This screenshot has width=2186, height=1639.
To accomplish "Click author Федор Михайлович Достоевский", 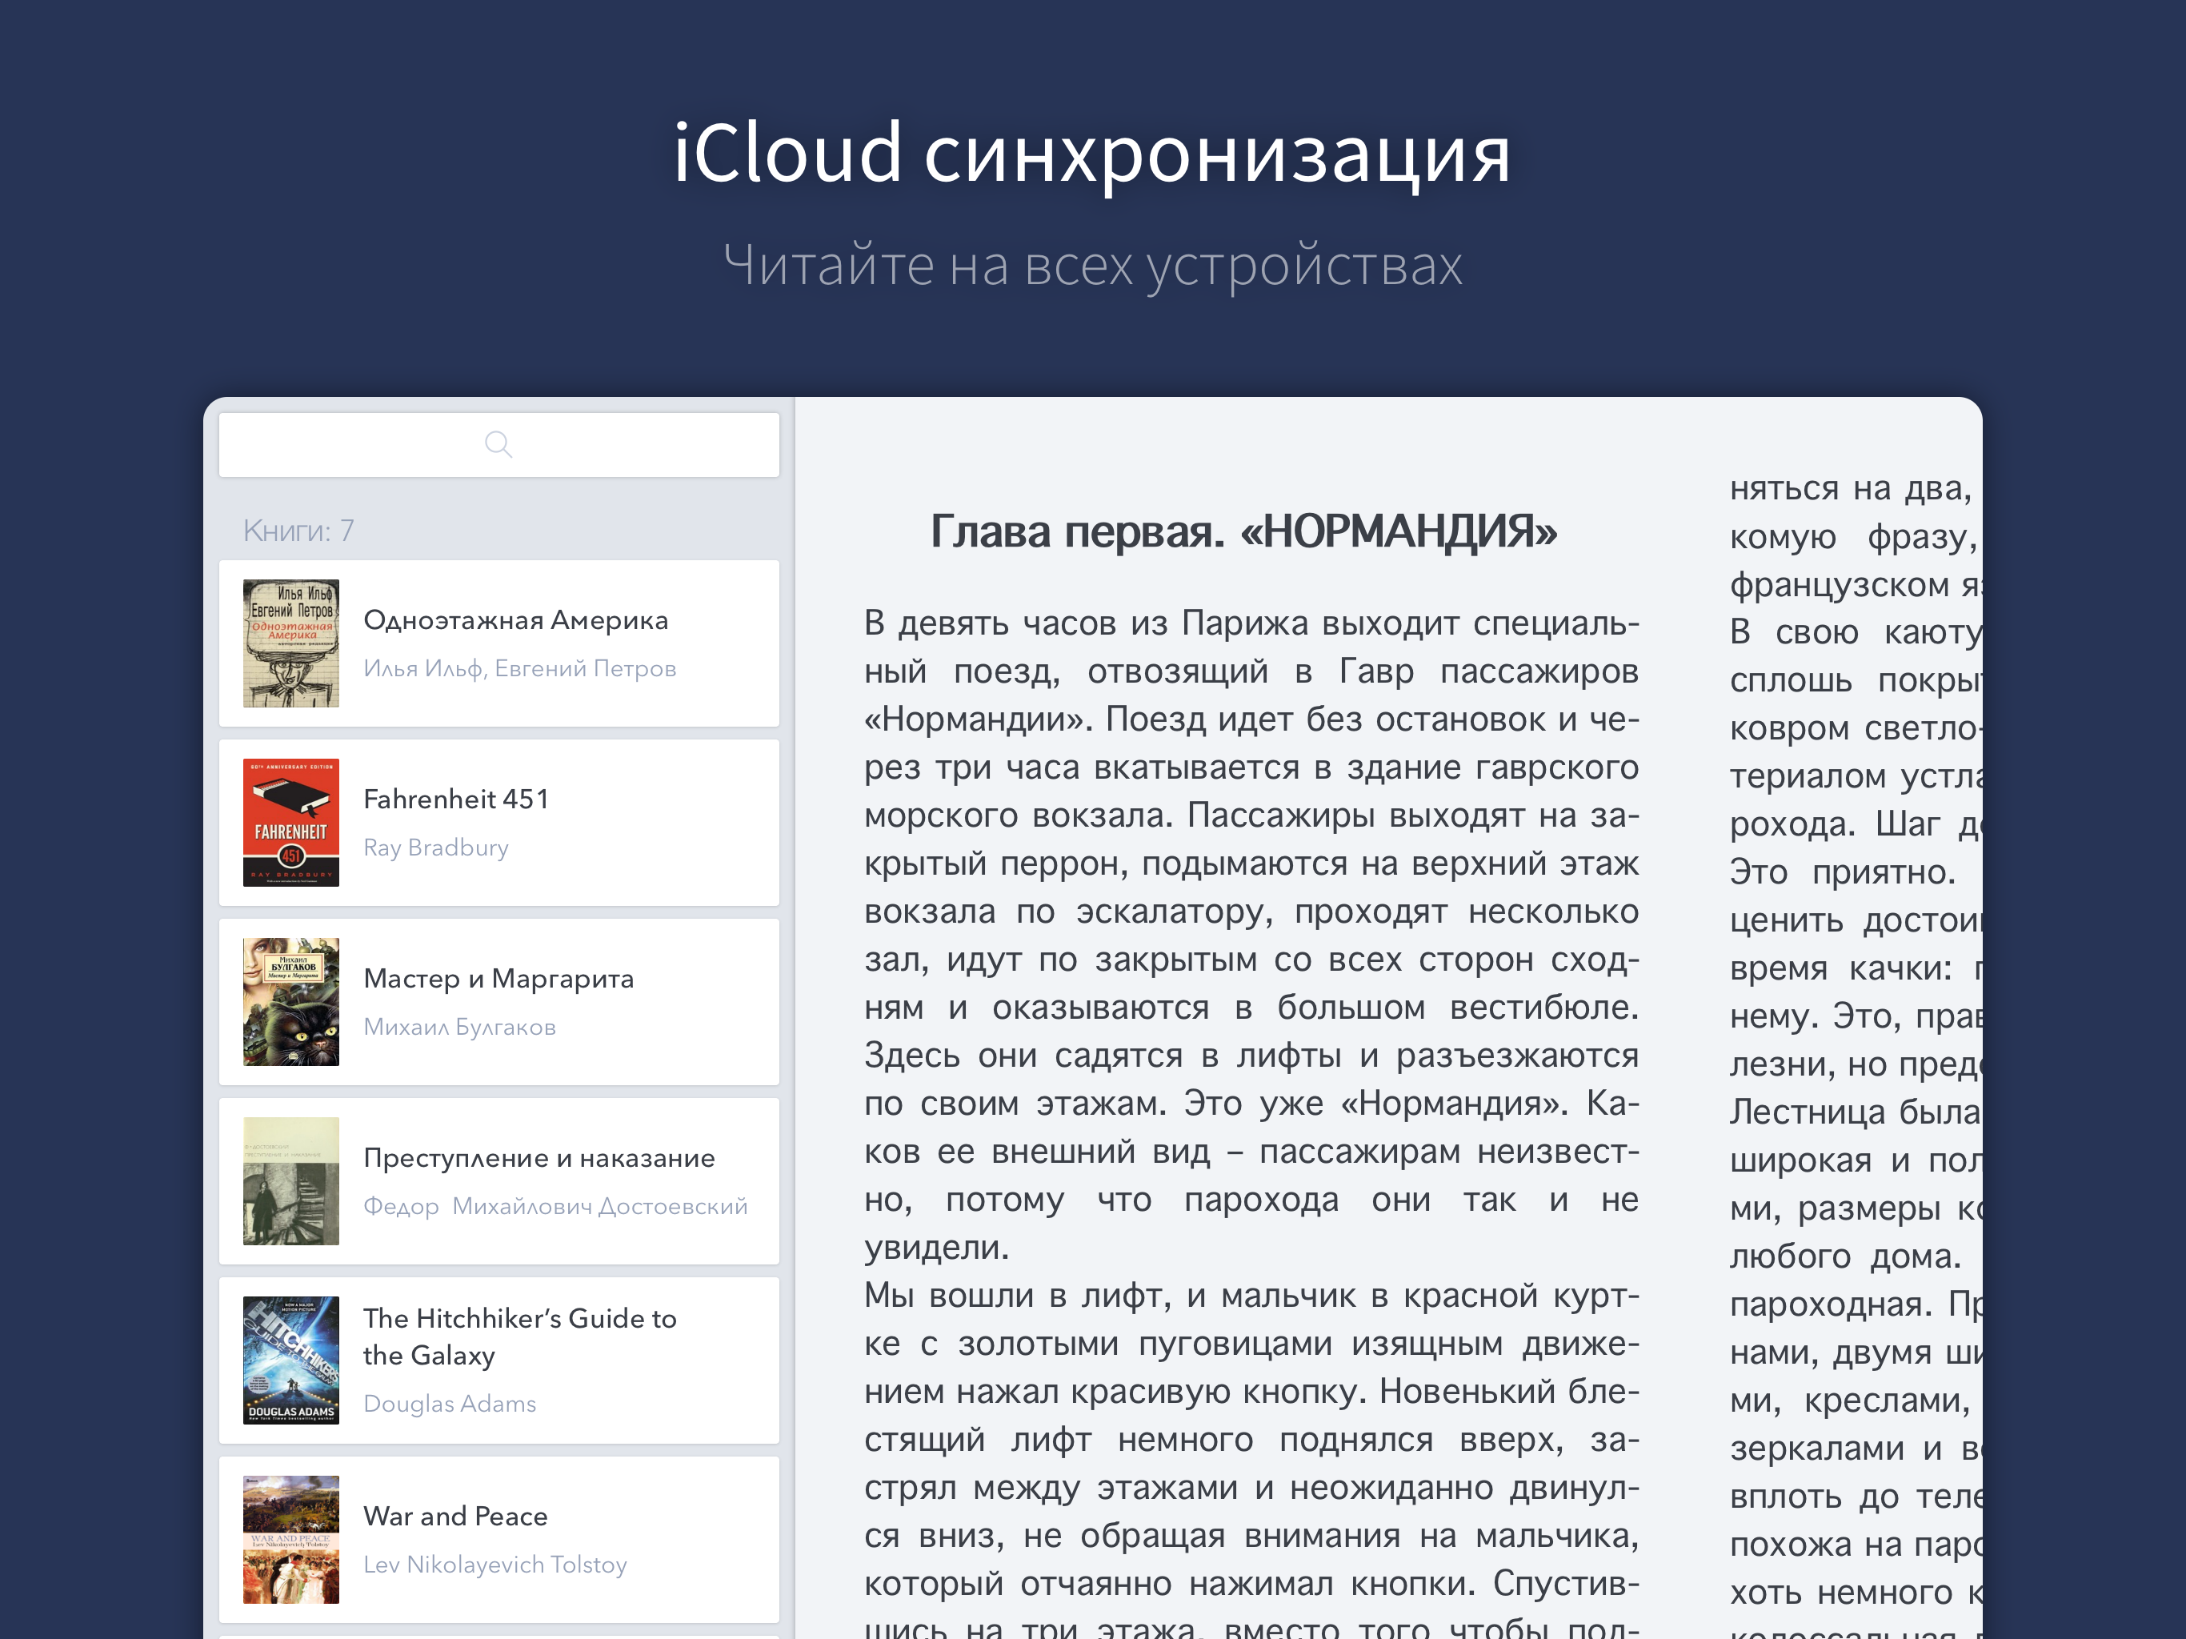I will coord(555,1206).
